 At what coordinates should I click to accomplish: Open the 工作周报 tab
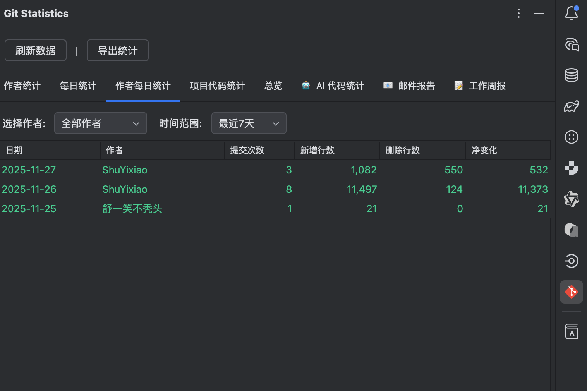click(x=480, y=86)
